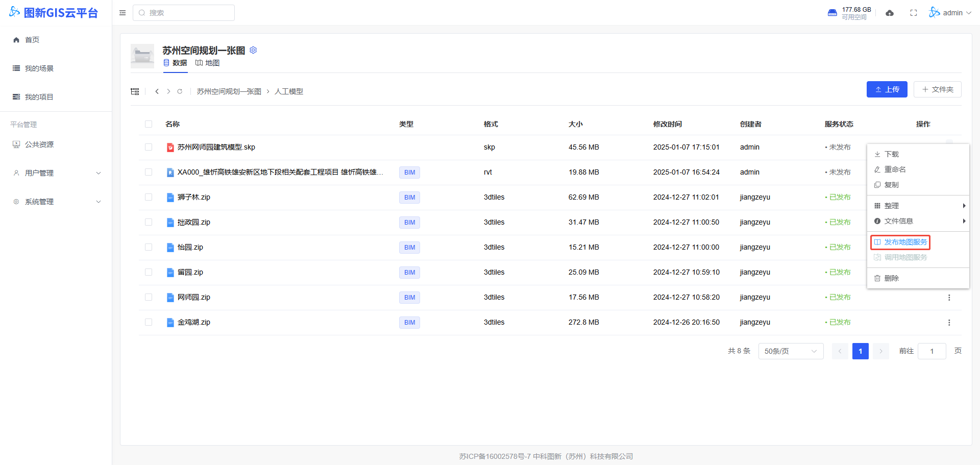Switch to the 地图 tab

coord(208,63)
